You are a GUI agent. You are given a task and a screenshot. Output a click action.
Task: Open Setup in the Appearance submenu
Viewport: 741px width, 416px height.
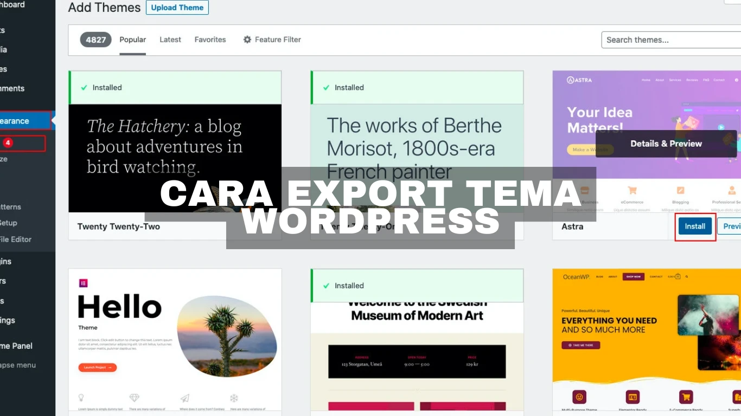click(9, 223)
